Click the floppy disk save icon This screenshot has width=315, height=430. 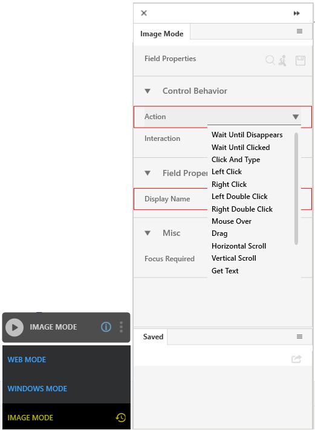(300, 60)
